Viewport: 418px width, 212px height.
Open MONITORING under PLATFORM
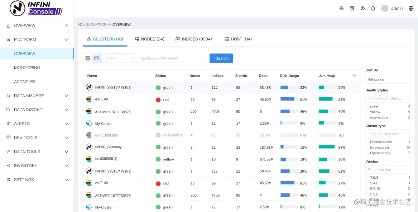(27, 68)
